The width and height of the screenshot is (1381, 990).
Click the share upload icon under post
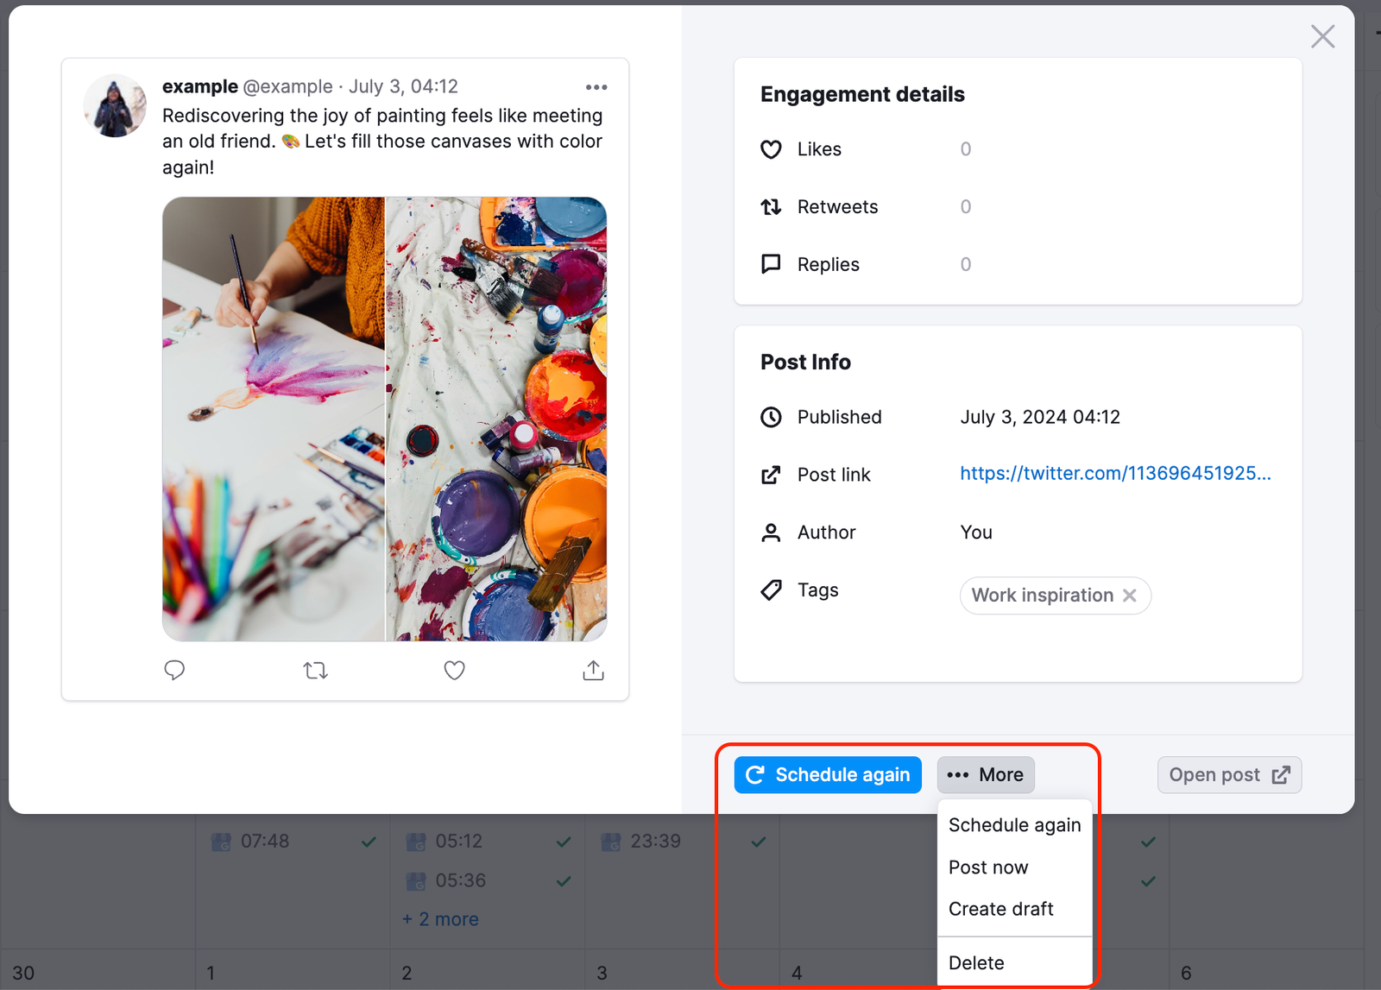click(593, 670)
